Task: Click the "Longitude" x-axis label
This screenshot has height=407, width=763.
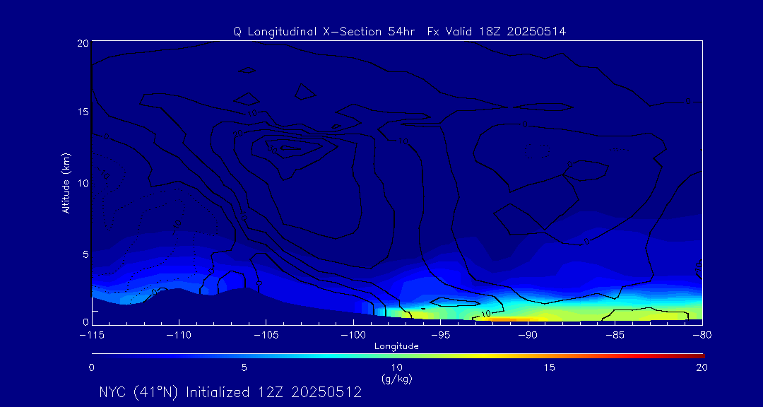Action: click(x=396, y=346)
